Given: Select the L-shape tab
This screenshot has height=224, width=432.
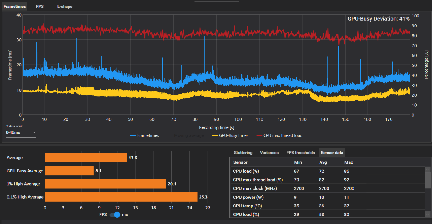Looking at the screenshot, I should [65, 6].
